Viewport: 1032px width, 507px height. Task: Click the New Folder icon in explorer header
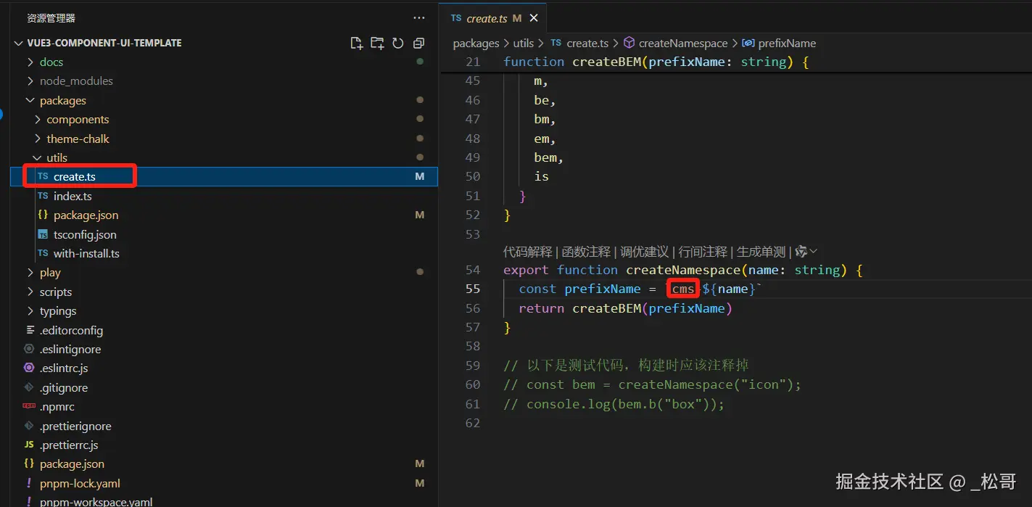377,44
